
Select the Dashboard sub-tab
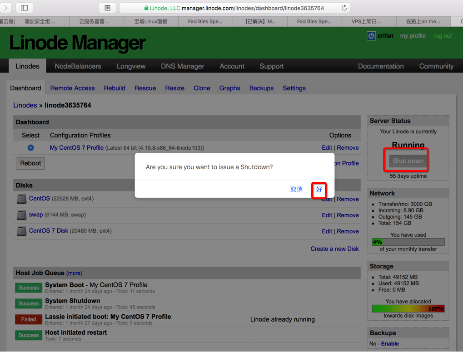tap(26, 88)
